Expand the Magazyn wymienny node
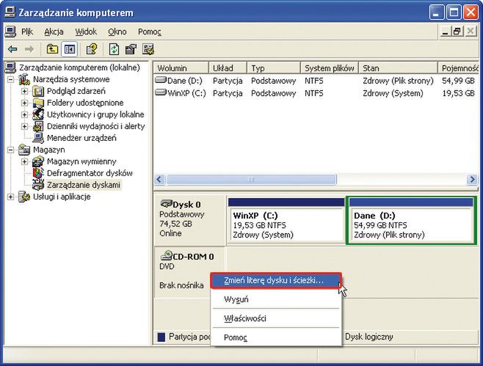 (x=24, y=161)
